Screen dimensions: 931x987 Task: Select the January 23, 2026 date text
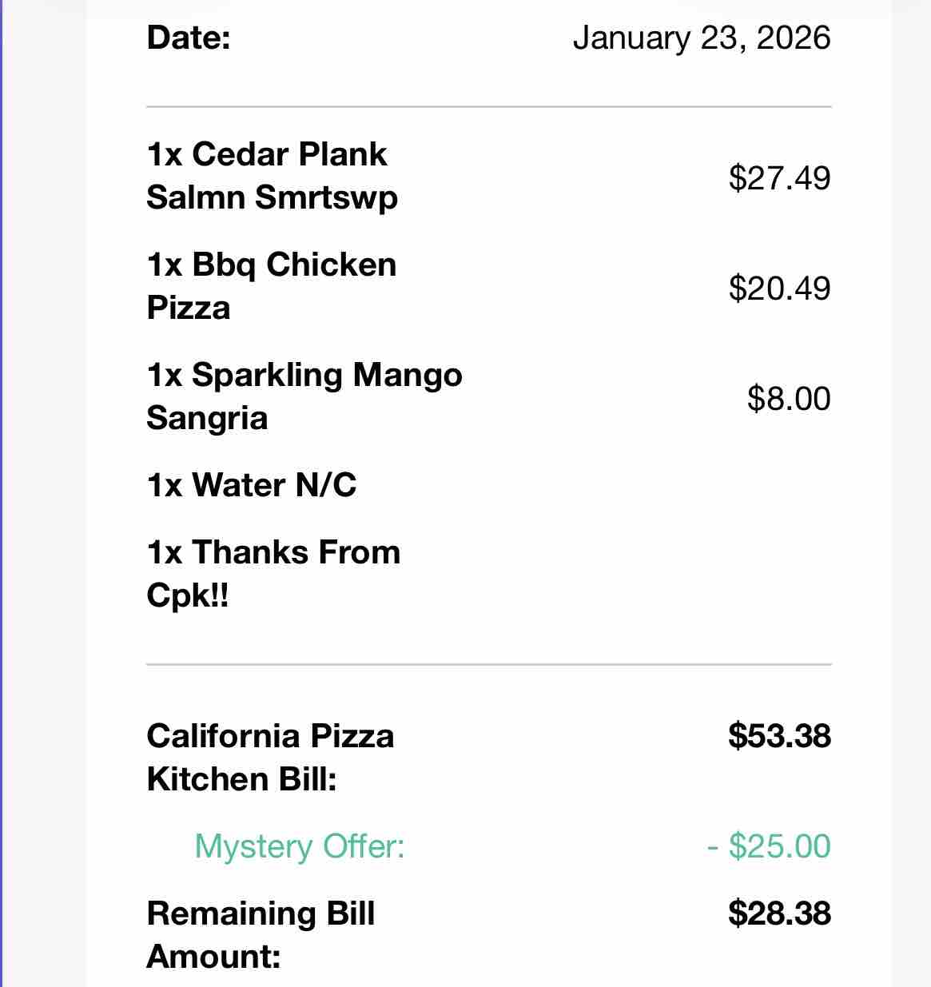coord(702,38)
